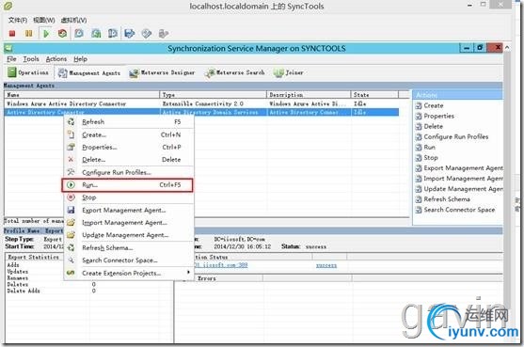Choose Delete... in context menu

(x=129, y=160)
